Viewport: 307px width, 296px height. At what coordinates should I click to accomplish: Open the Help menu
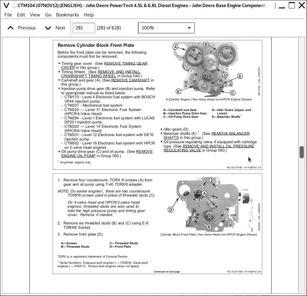click(89, 15)
